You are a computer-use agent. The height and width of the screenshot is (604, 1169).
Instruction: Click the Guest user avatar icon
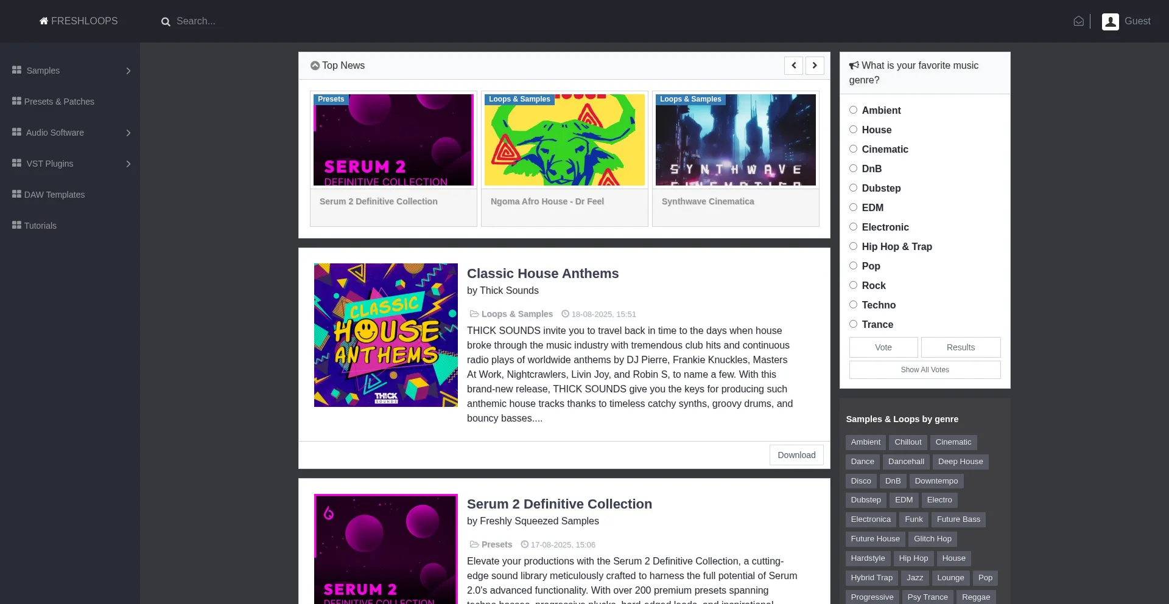[1111, 22]
